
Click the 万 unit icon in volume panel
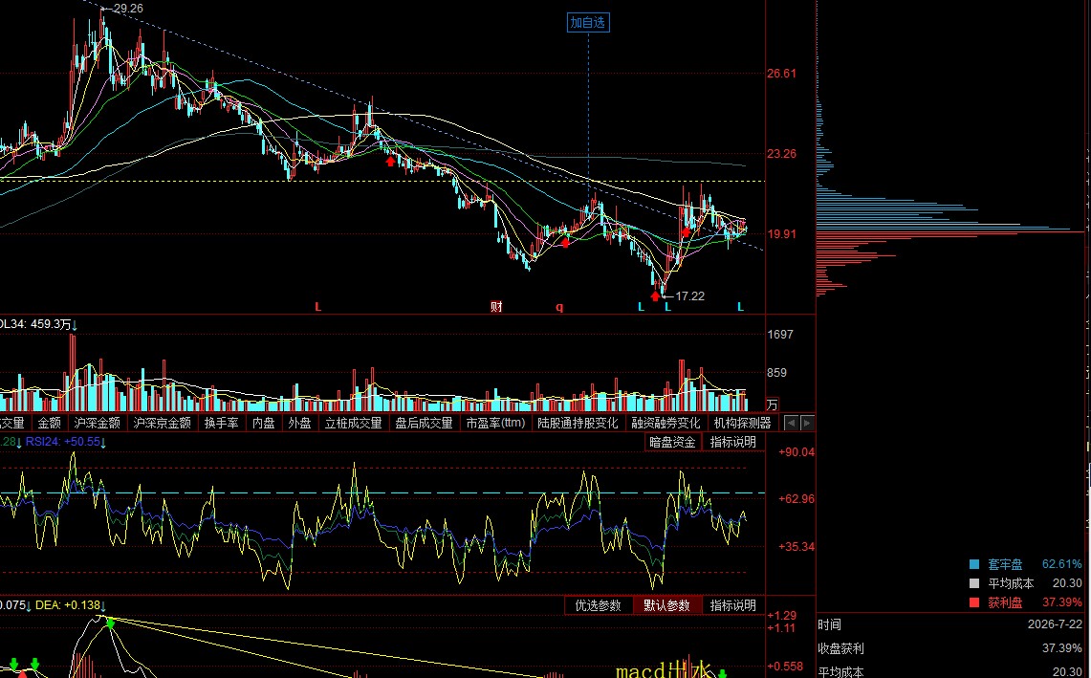(772, 405)
